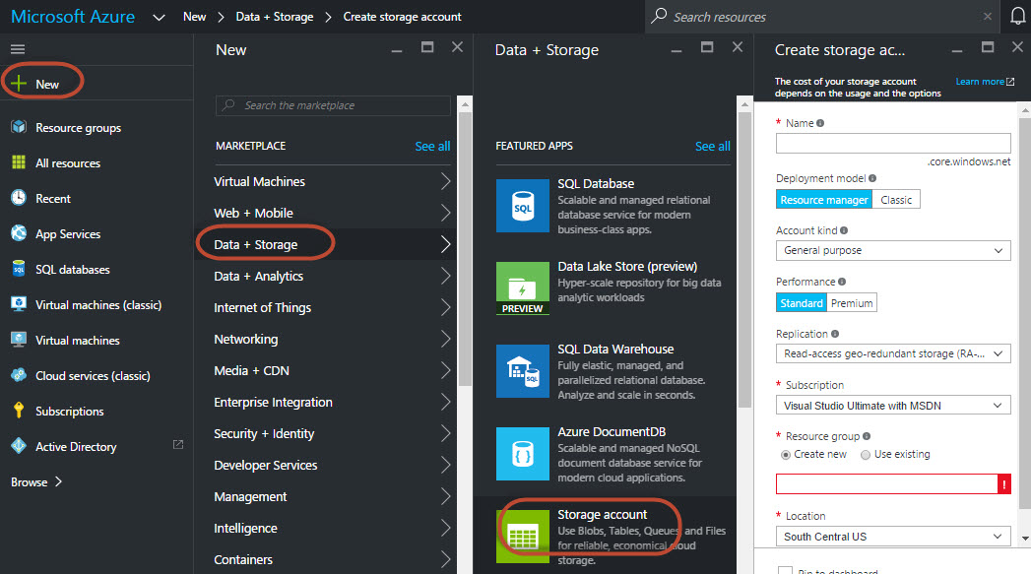Click See all next to Featured Apps
The width and height of the screenshot is (1031, 574).
point(712,147)
